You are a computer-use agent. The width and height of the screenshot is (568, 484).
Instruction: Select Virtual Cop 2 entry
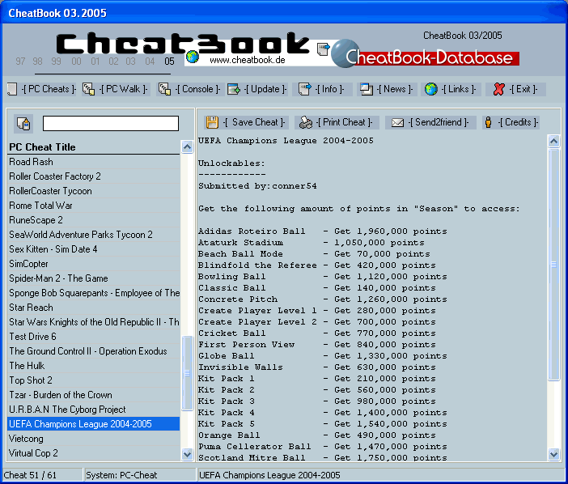click(94, 453)
